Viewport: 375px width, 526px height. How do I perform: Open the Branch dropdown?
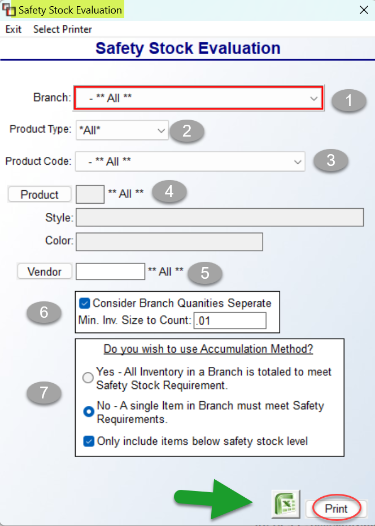coord(314,98)
